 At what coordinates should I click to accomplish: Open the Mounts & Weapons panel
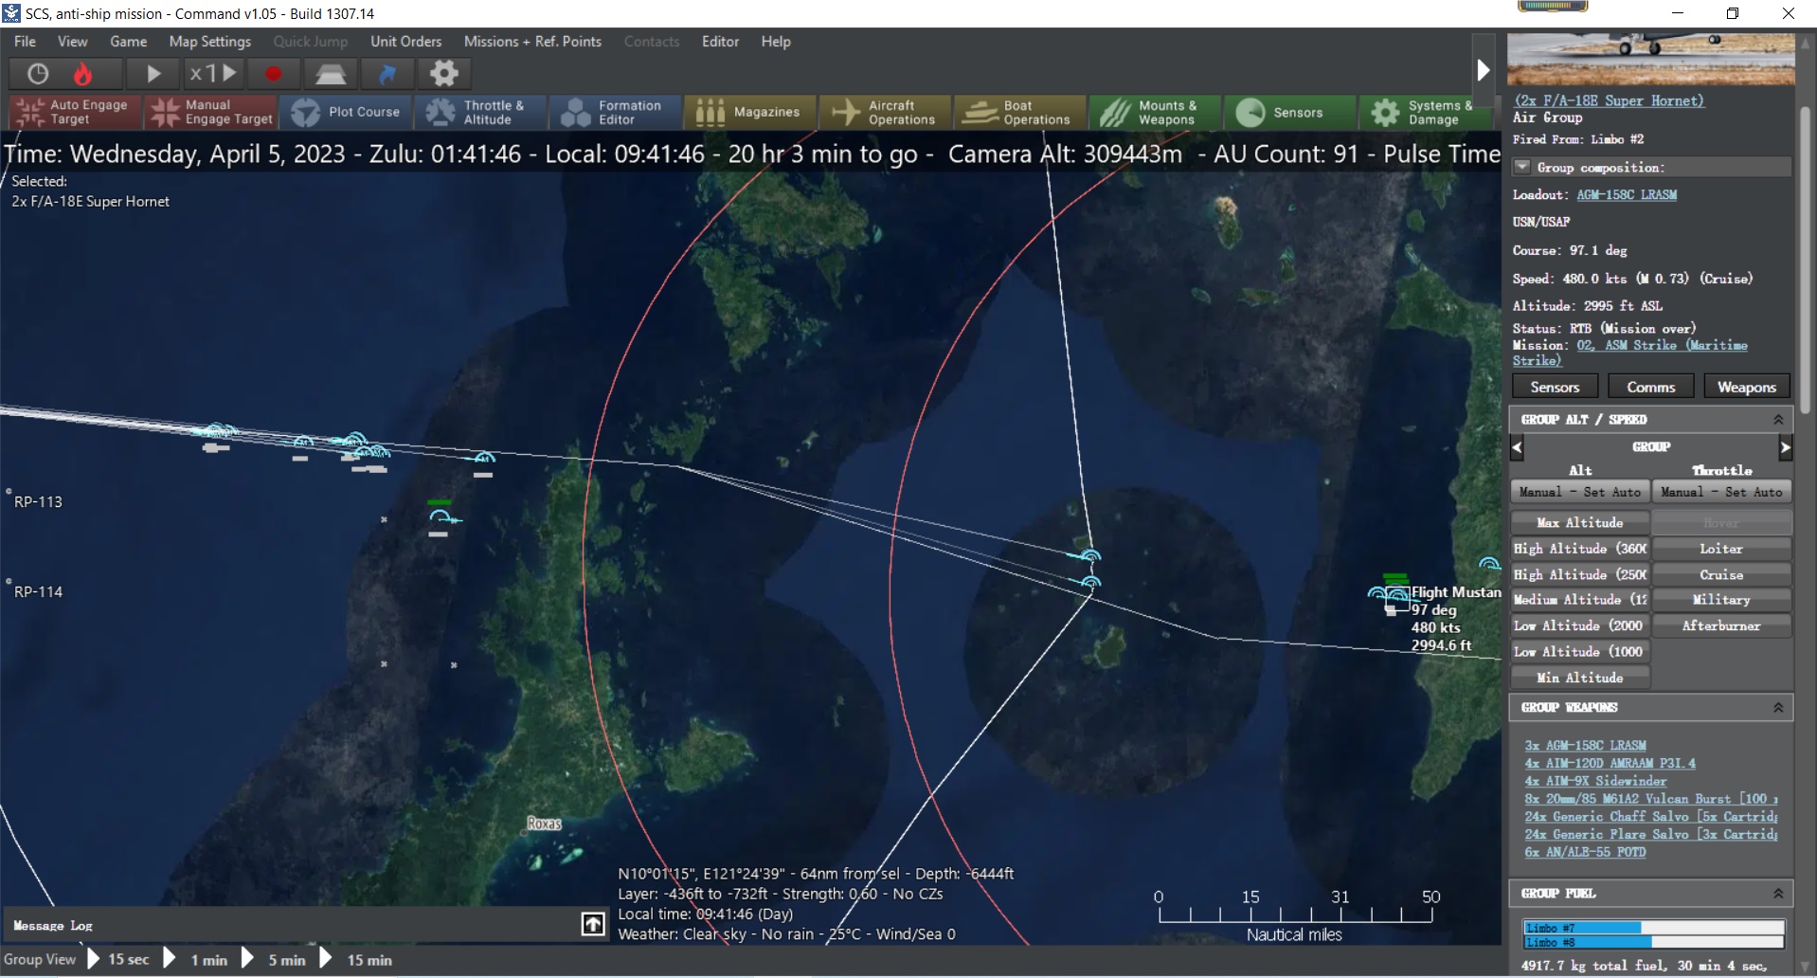[x=1154, y=112]
